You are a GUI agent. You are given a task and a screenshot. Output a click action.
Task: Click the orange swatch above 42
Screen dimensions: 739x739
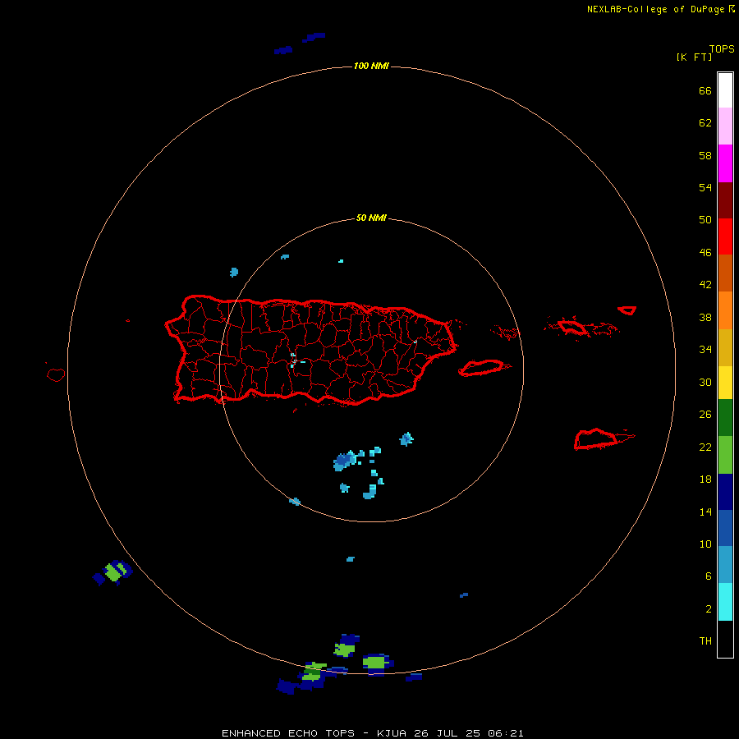point(725,310)
